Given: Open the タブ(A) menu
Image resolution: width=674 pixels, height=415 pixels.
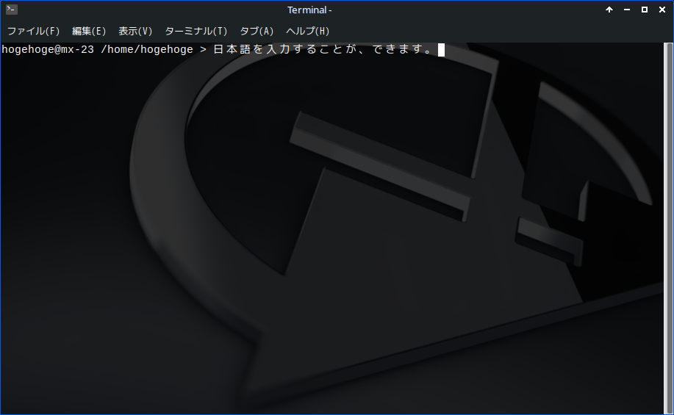Looking at the screenshot, I should click(257, 32).
